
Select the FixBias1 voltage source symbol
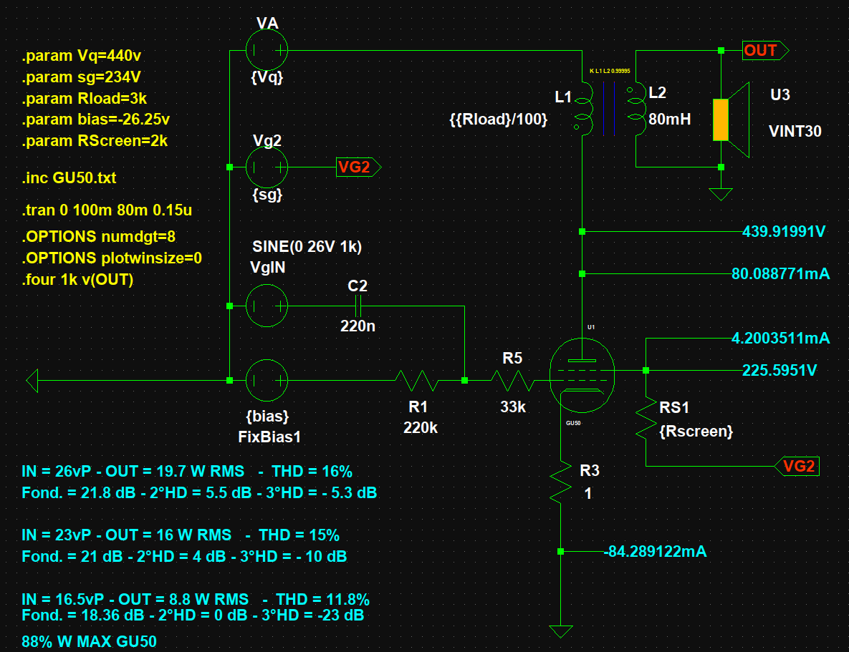(x=267, y=380)
